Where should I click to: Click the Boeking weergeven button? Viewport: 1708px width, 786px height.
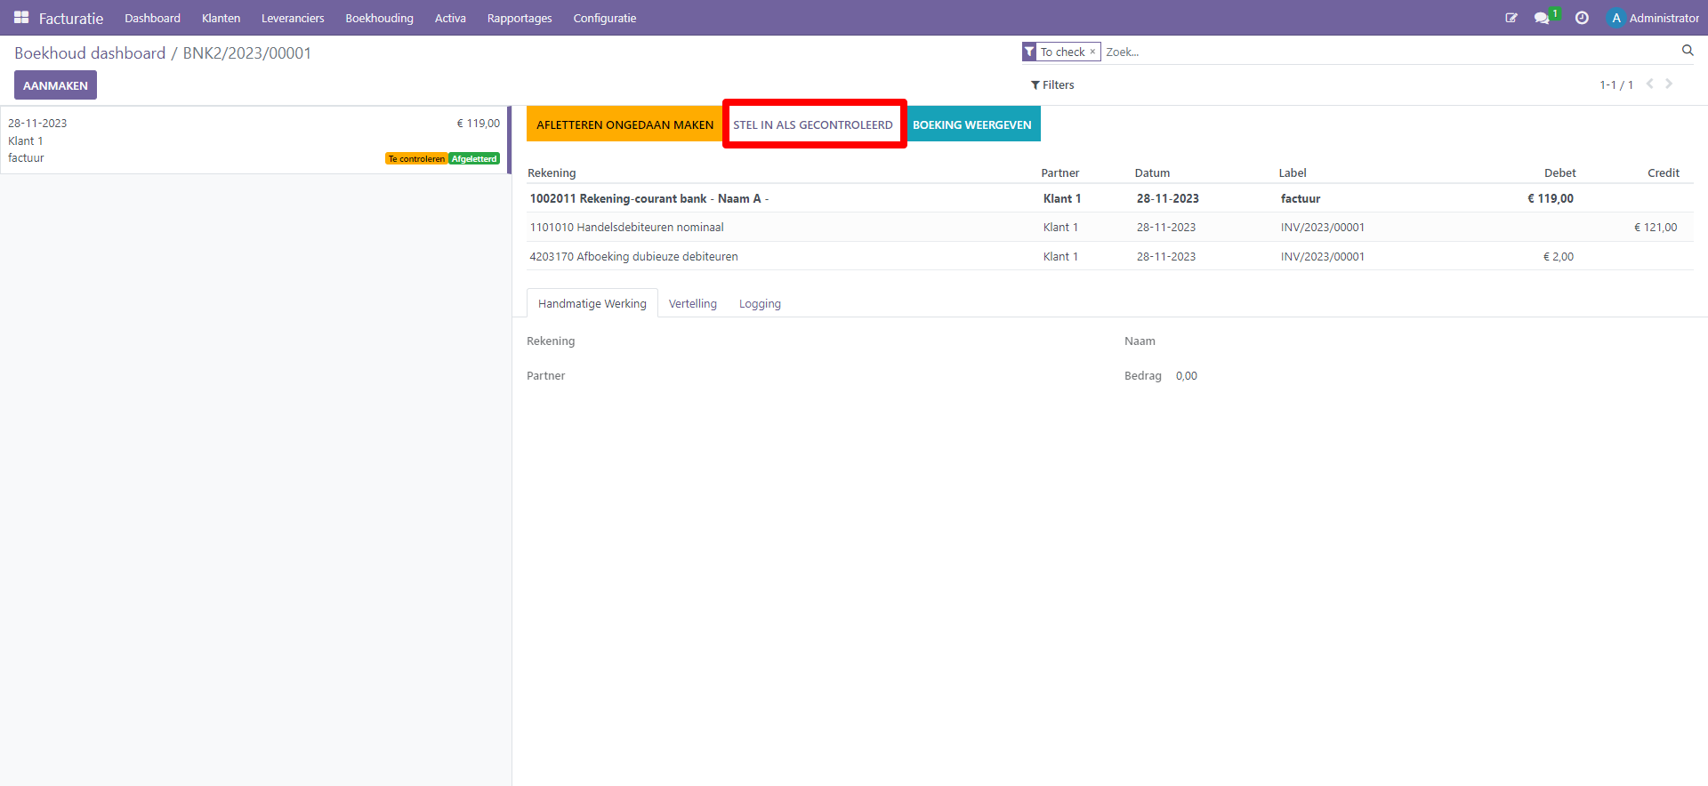[972, 124]
